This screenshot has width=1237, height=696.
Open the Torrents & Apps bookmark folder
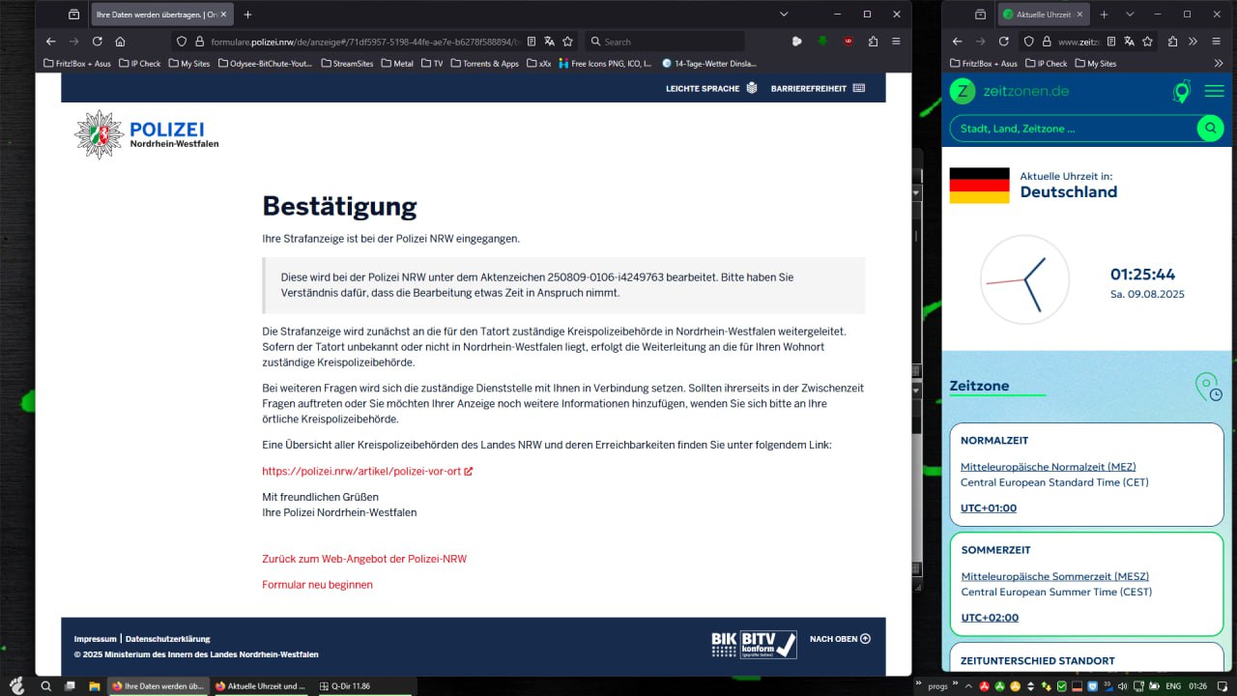484,64
